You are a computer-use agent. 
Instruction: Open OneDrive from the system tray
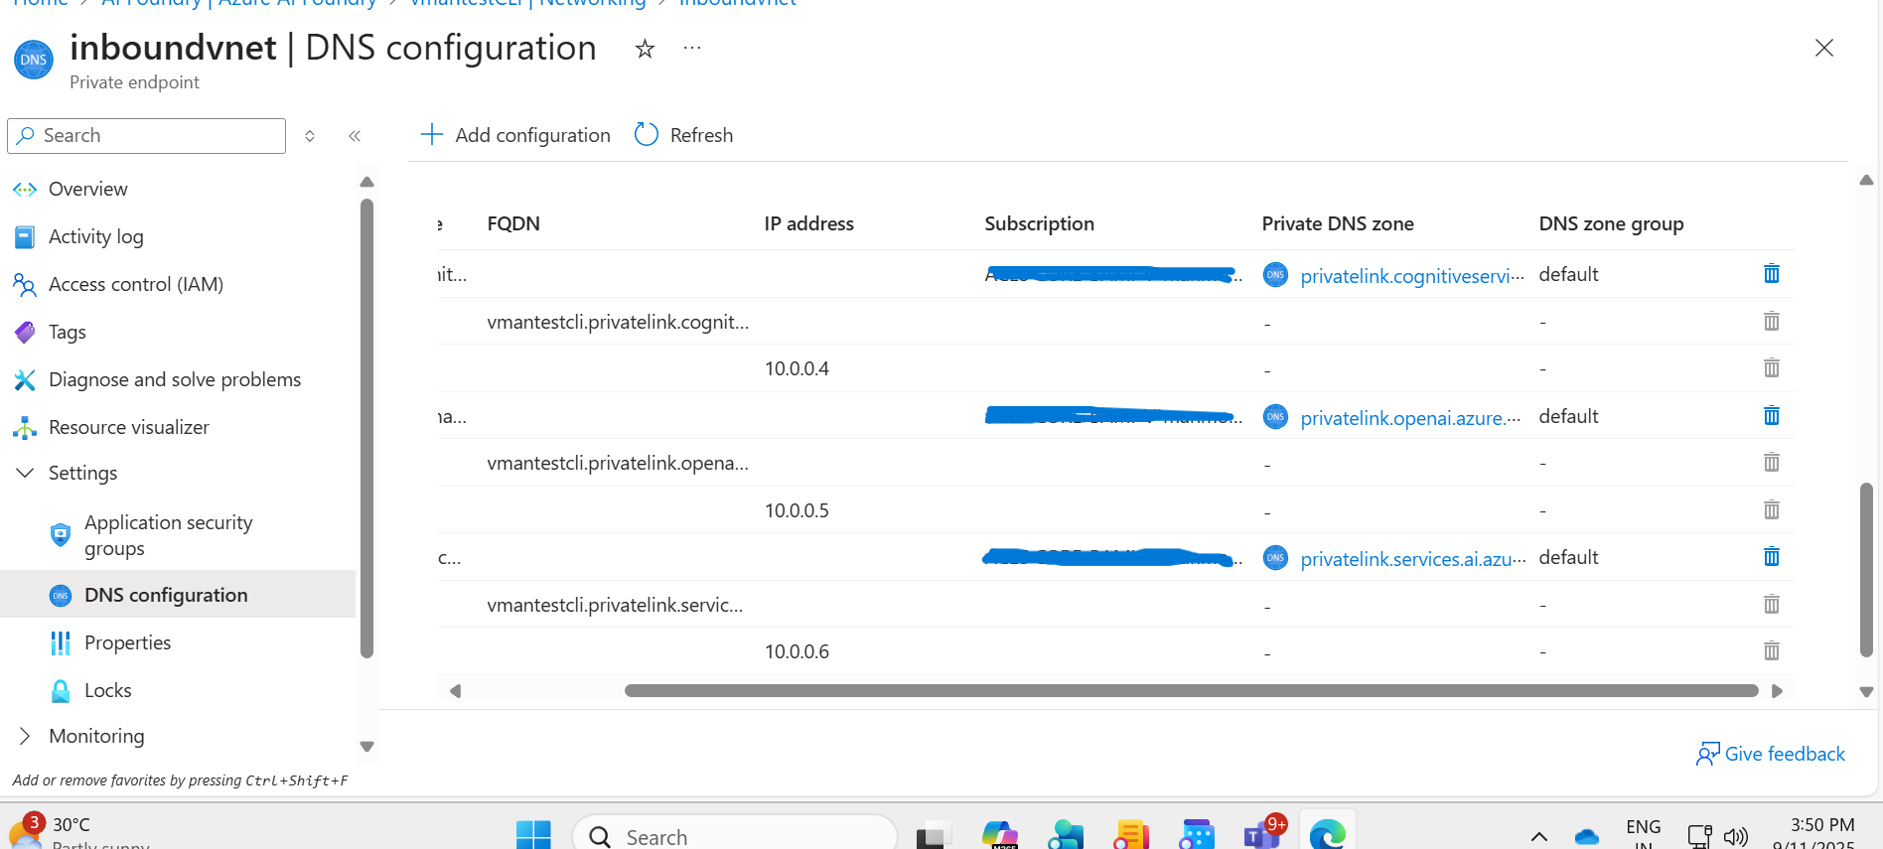click(x=1586, y=836)
